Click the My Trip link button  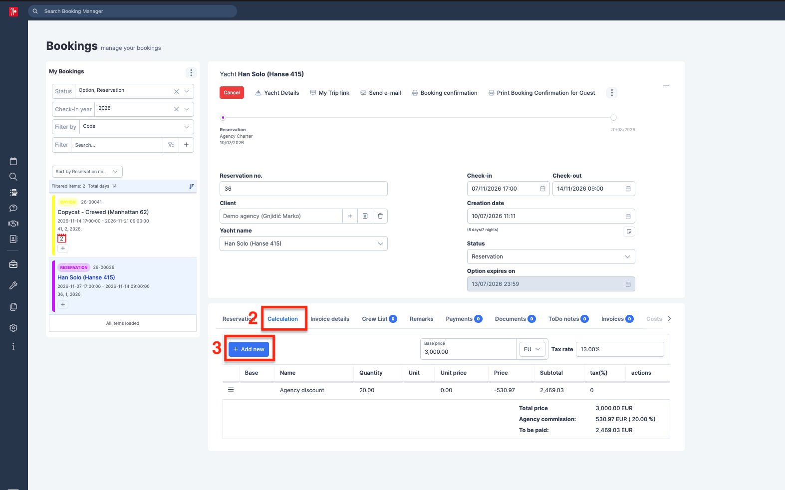(x=330, y=93)
